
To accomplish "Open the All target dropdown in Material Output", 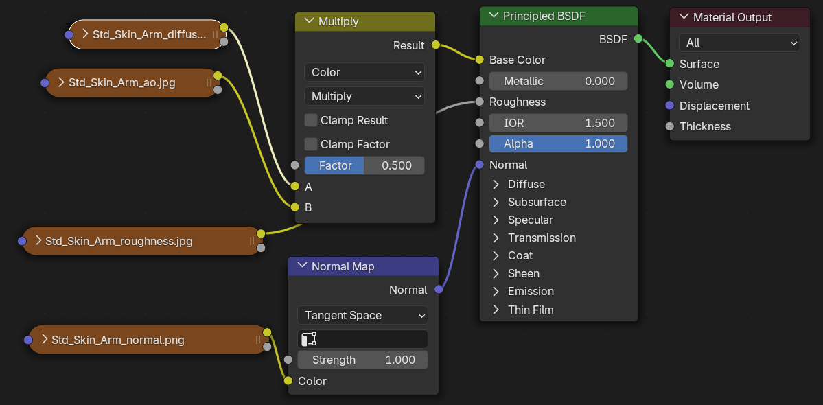I will click(x=739, y=43).
